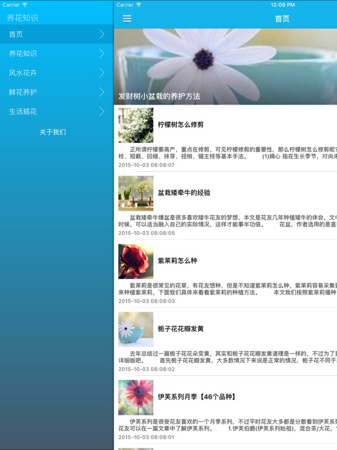The image size is (337, 450).
Task: Click summary text of 紫茉莉怎么种 article
Action: (228, 289)
